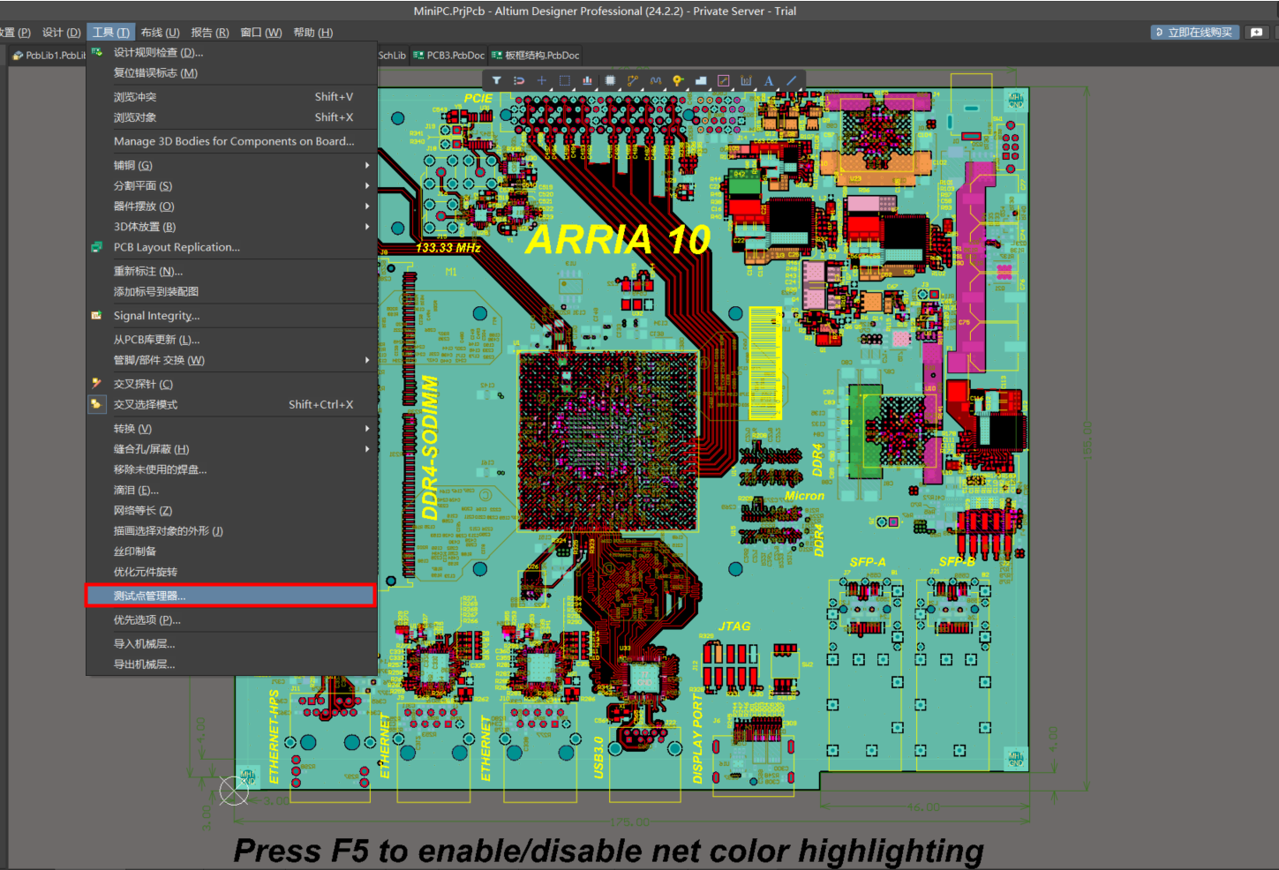The width and height of the screenshot is (1279, 870).
Task: Open 测试点管理器 menu entry
Action: coord(149,596)
